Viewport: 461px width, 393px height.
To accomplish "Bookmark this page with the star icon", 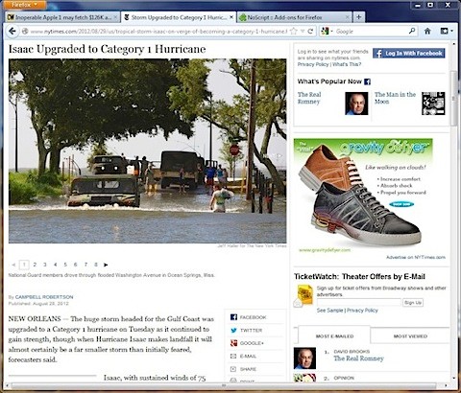I will [293, 32].
